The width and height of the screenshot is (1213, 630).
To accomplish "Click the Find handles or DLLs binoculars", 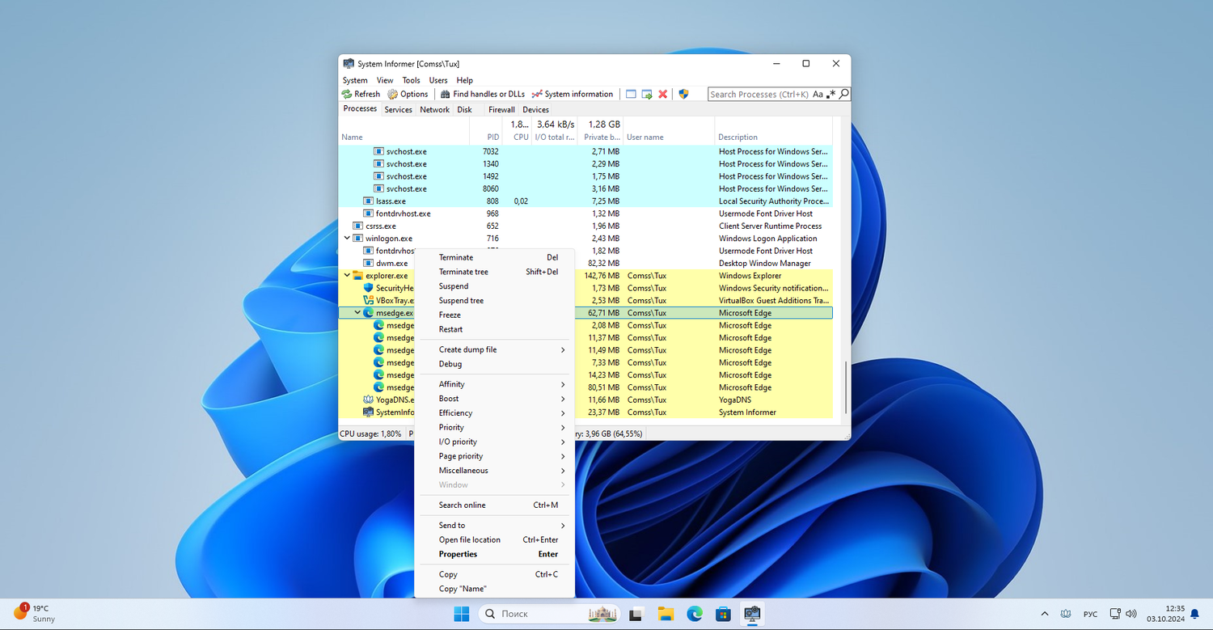I will pos(445,94).
